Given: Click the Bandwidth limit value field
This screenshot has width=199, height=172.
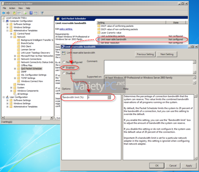Looking at the screenshot, I should coord(98,97).
